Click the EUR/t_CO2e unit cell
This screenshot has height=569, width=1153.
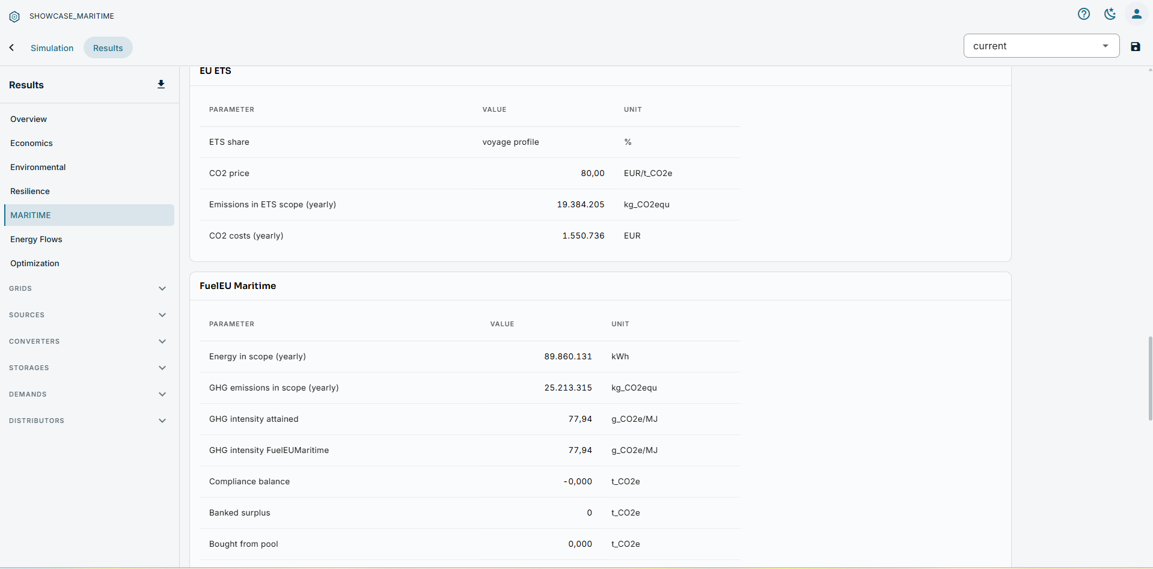[648, 173]
